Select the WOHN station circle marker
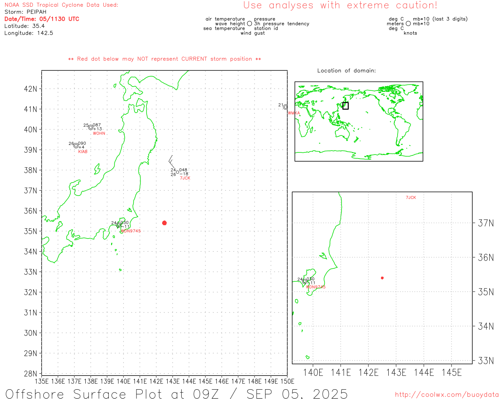 coord(91,127)
